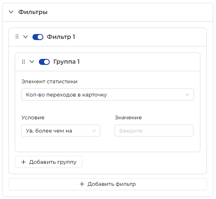Click plus icon next to Добавить группу
Image resolution: width=216 pixels, height=199 pixels.
click(23, 162)
